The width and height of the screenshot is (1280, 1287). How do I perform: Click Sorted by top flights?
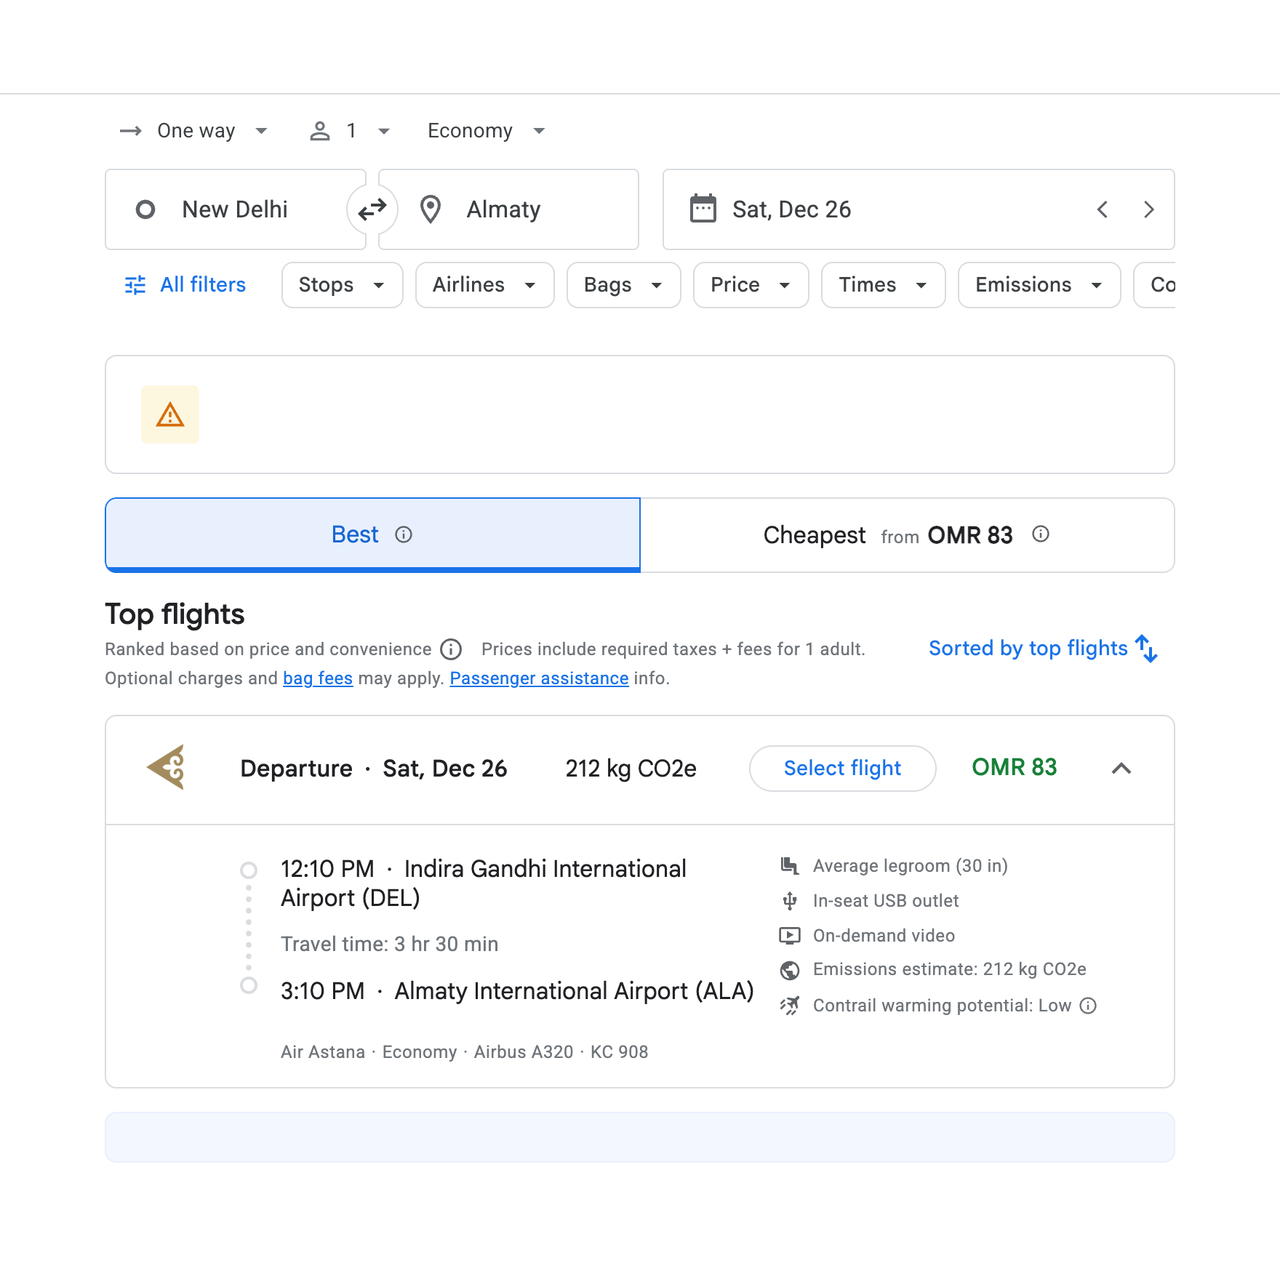(x=1043, y=649)
